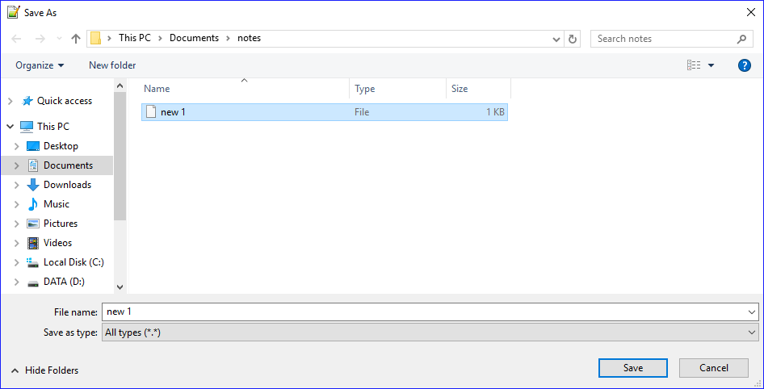Click the navigation pane scroll down arrow

120,287
